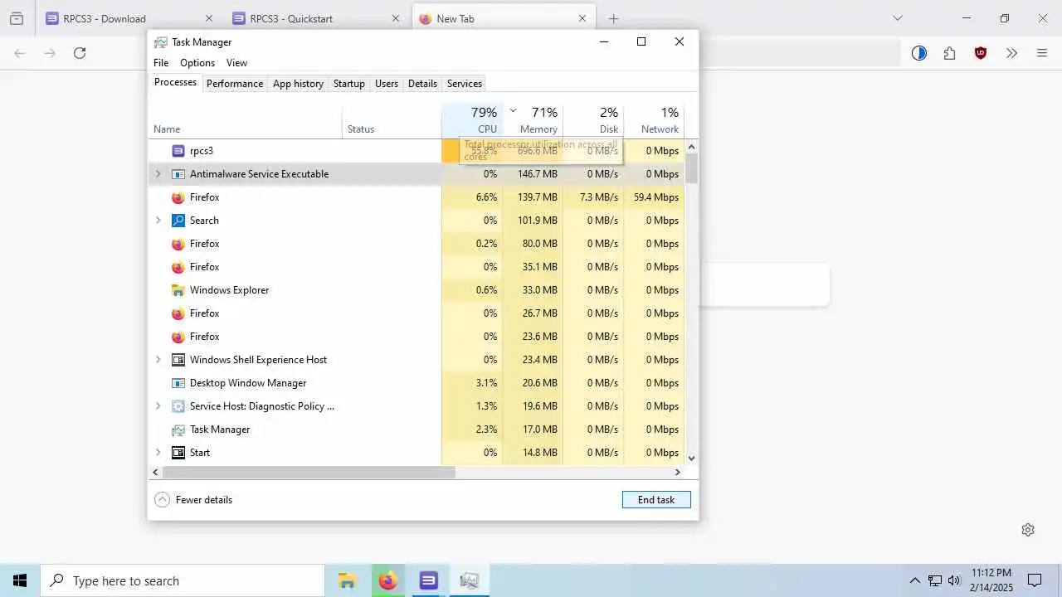Click the Service Host Diagnostic Policy gear icon
The width and height of the screenshot is (1062, 597).
coord(178,406)
